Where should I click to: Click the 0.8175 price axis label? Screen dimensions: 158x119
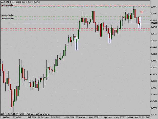click(154, 74)
